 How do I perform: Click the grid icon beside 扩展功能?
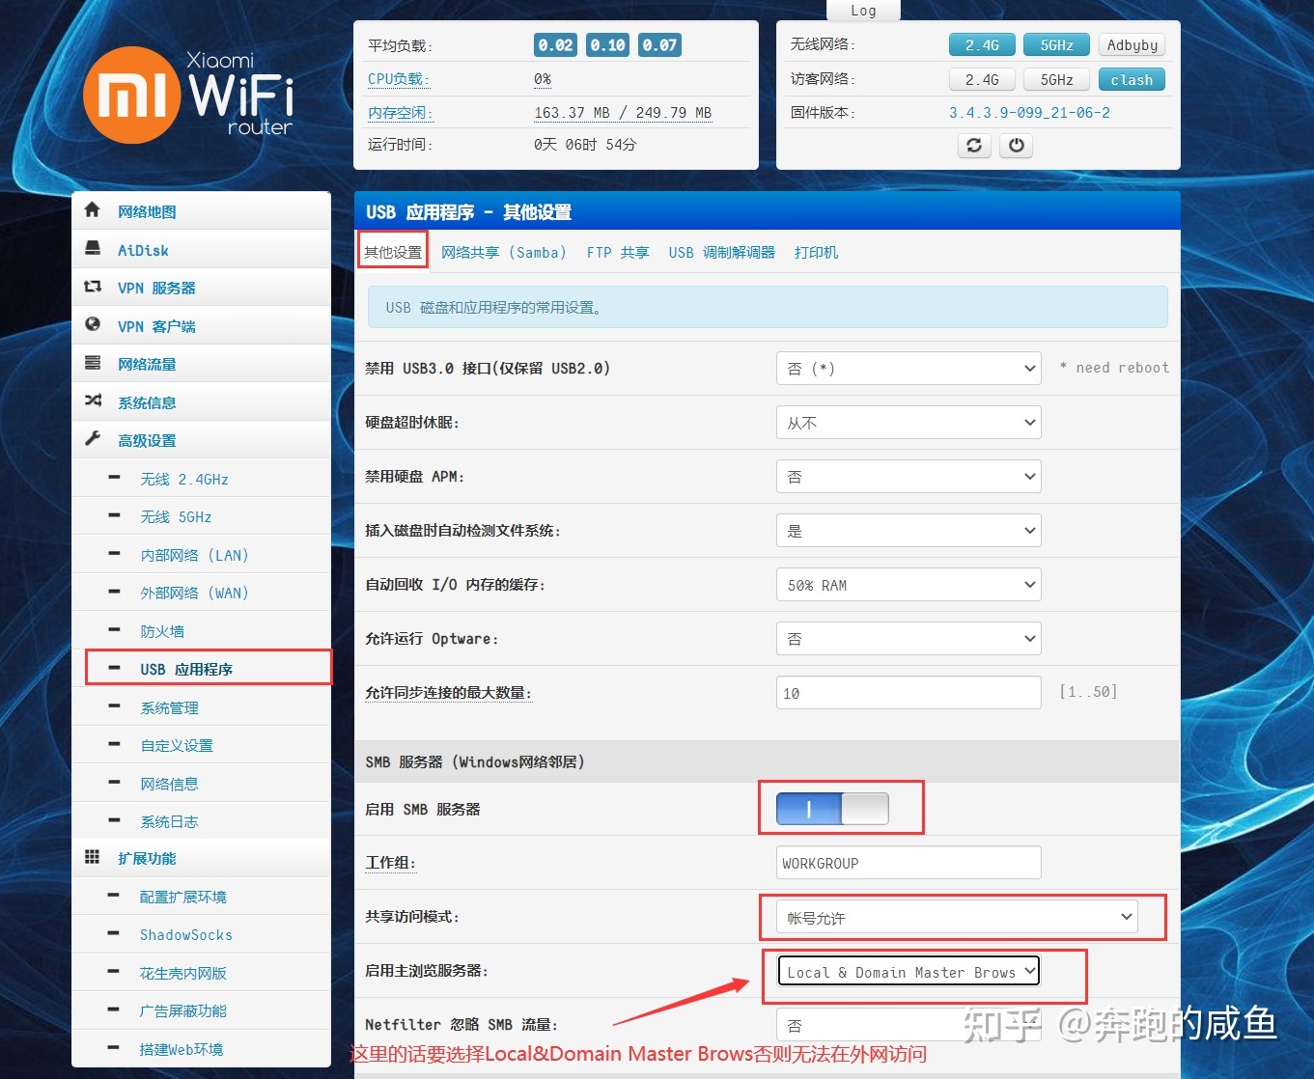click(x=93, y=857)
